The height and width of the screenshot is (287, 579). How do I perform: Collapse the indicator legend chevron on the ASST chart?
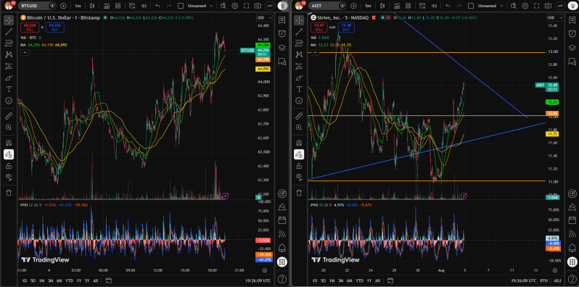[315, 53]
